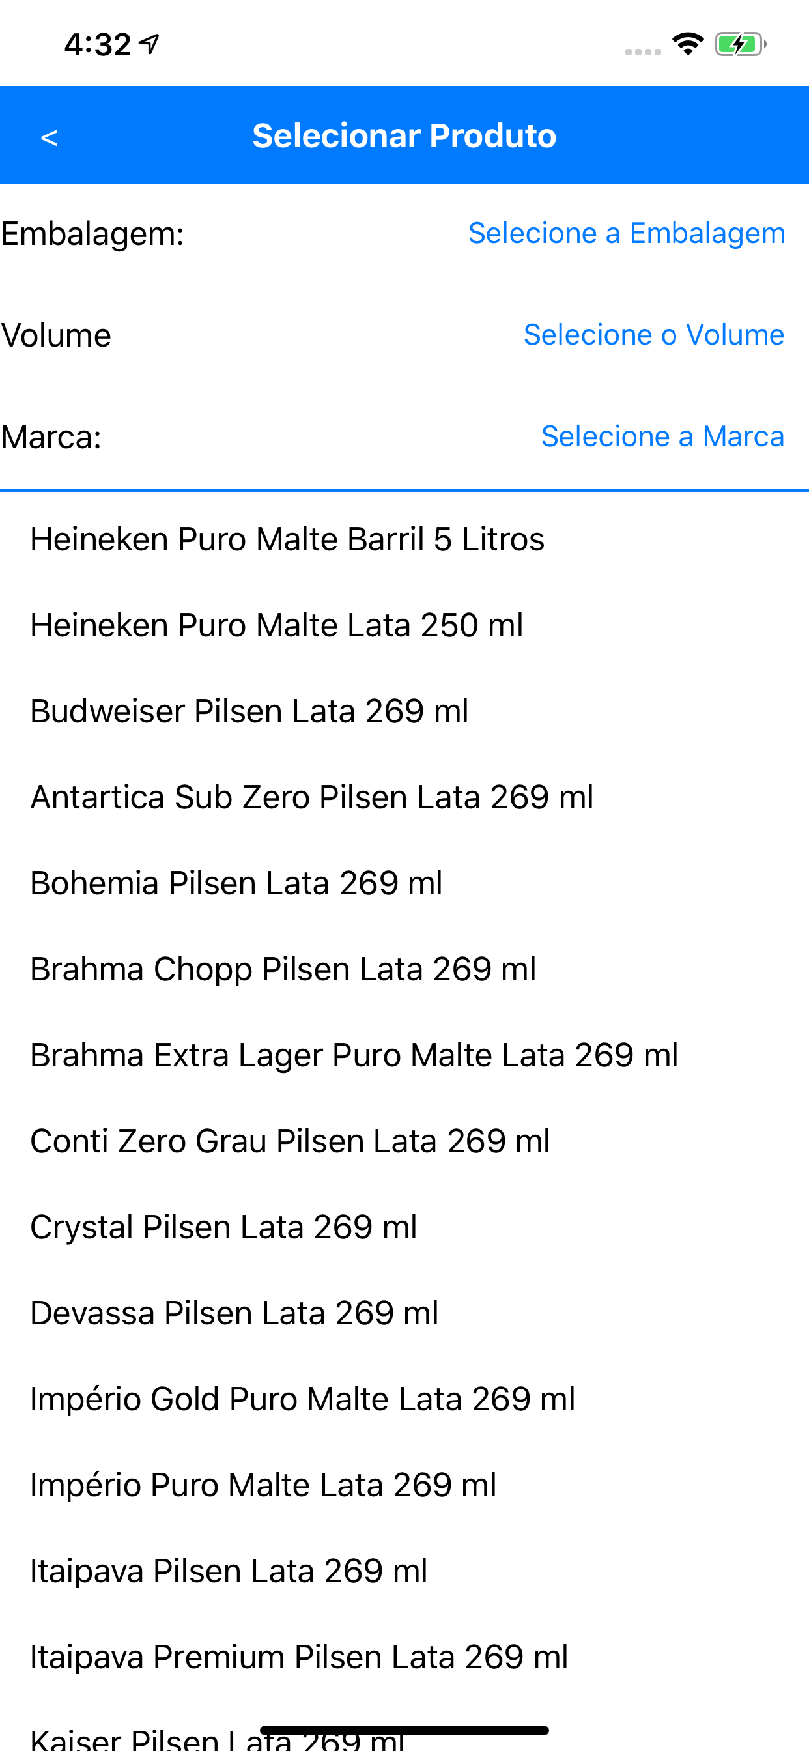Tap the Wi-Fi status icon

coord(687,44)
